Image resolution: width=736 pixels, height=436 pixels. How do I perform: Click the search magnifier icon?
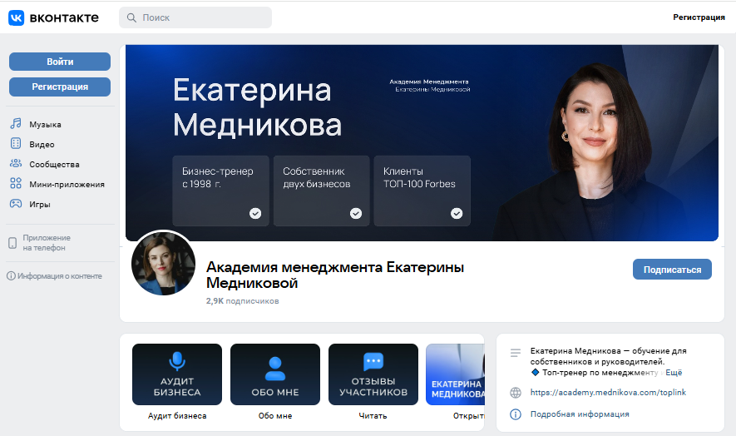pos(132,17)
